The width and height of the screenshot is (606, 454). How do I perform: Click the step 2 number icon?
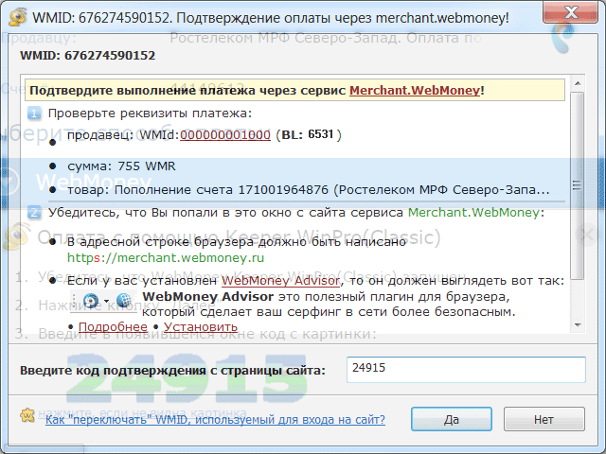pos(34,212)
